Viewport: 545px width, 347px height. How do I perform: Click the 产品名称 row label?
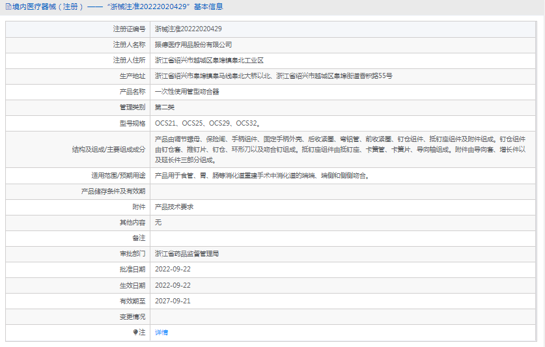(x=132, y=91)
